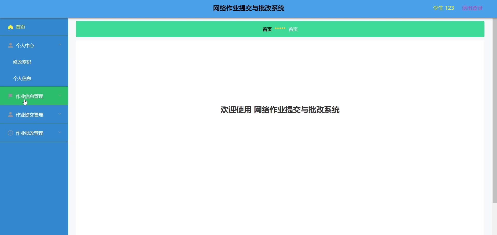Open the 个人信息 page
The height and width of the screenshot is (235, 497).
point(22,78)
